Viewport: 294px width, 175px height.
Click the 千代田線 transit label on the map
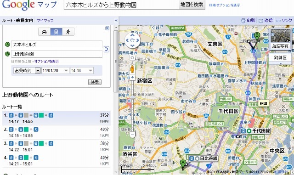[255, 131]
